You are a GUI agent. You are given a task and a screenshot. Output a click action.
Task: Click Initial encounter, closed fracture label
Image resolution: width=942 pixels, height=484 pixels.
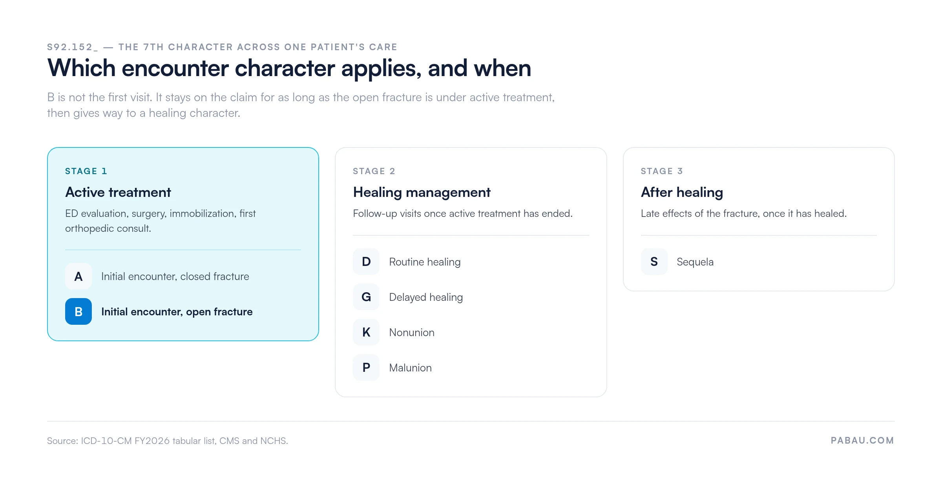(x=175, y=277)
